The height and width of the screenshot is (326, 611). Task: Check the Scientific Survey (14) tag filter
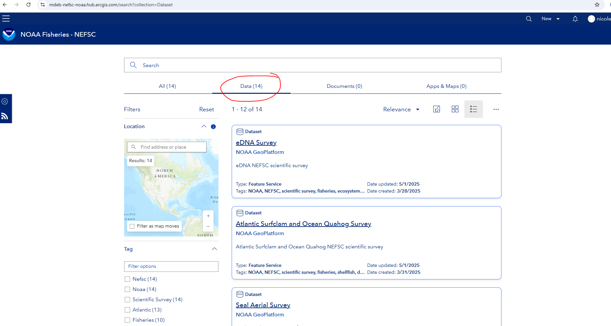(x=127, y=300)
